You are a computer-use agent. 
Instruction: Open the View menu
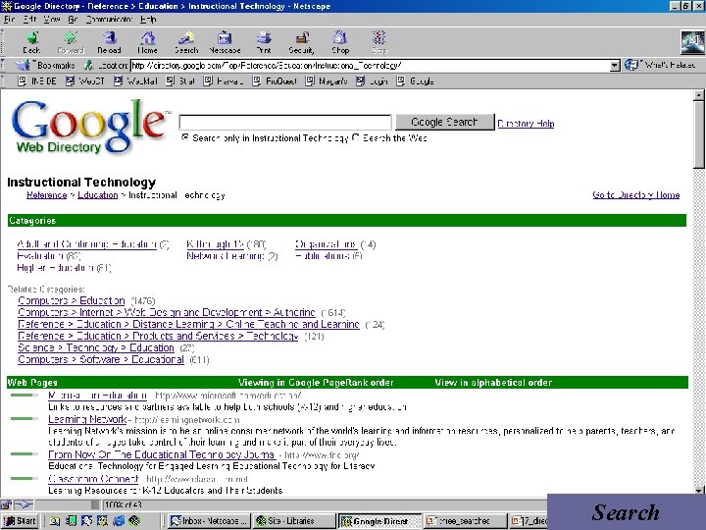click(52, 20)
